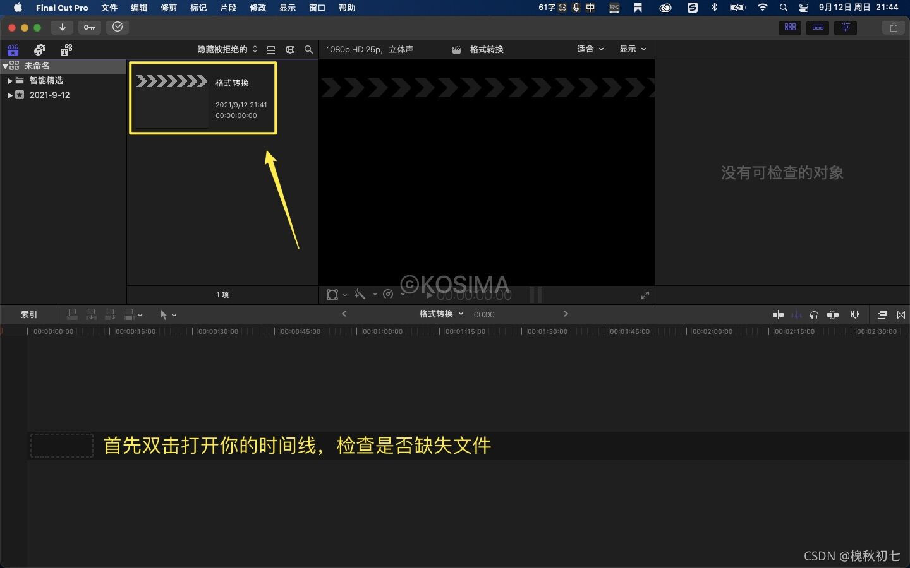The height and width of the screenshot is (568, 910).
Task: Open the background tasks checkmark icon
Action: click(118, 27)
